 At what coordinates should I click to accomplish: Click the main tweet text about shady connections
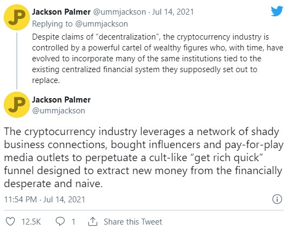tap(144, 157)
